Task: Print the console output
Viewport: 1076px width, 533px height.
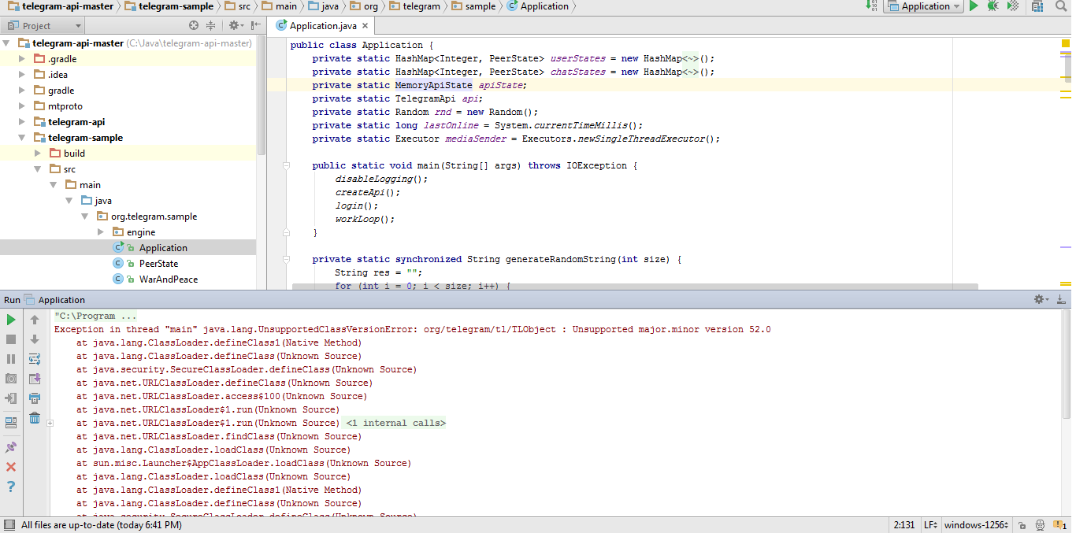Action: [35, 398]
